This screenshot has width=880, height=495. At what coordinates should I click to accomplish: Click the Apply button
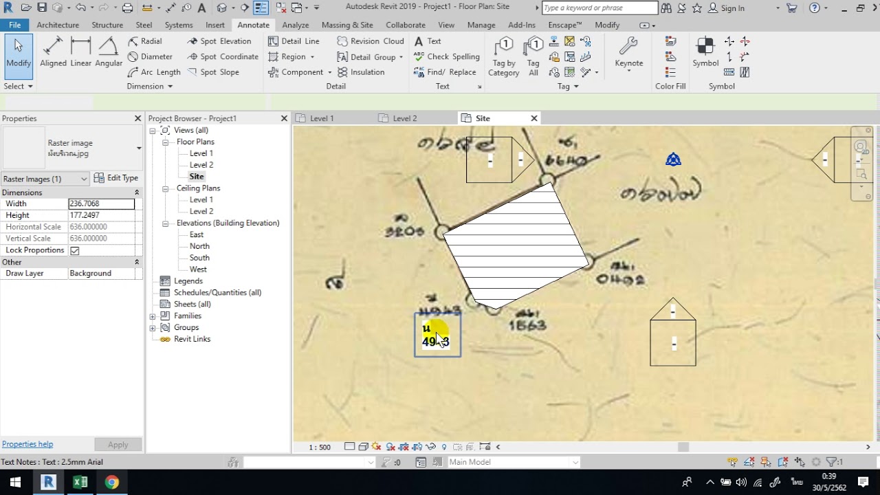pos(118,445)
